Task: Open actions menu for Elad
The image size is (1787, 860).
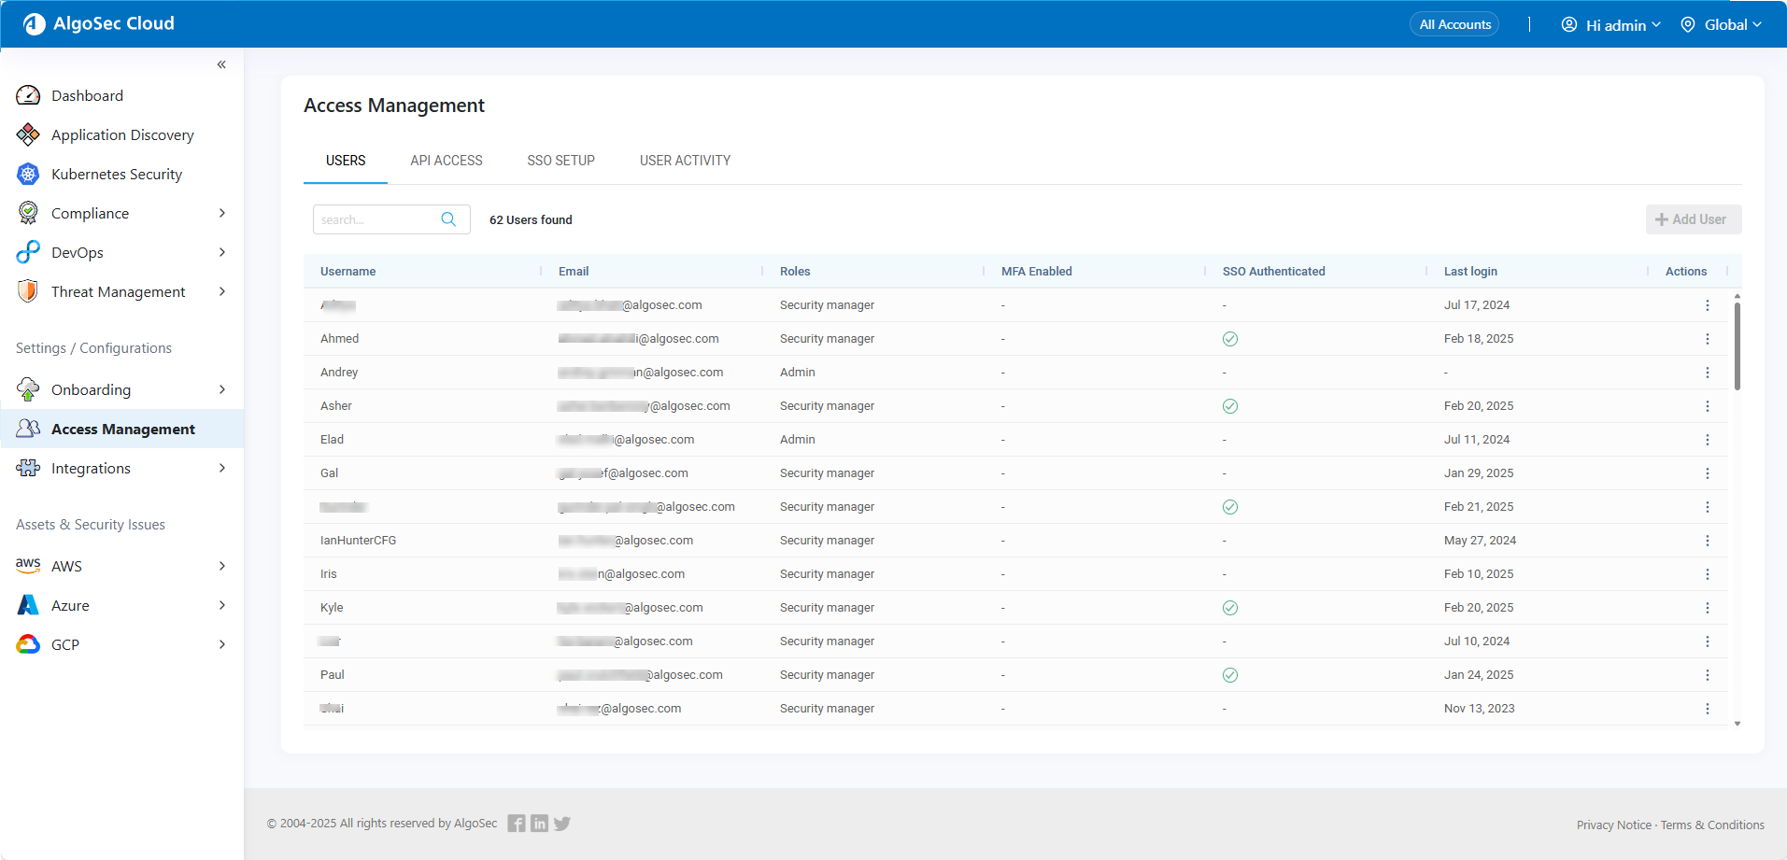Action: [1707, 440]
